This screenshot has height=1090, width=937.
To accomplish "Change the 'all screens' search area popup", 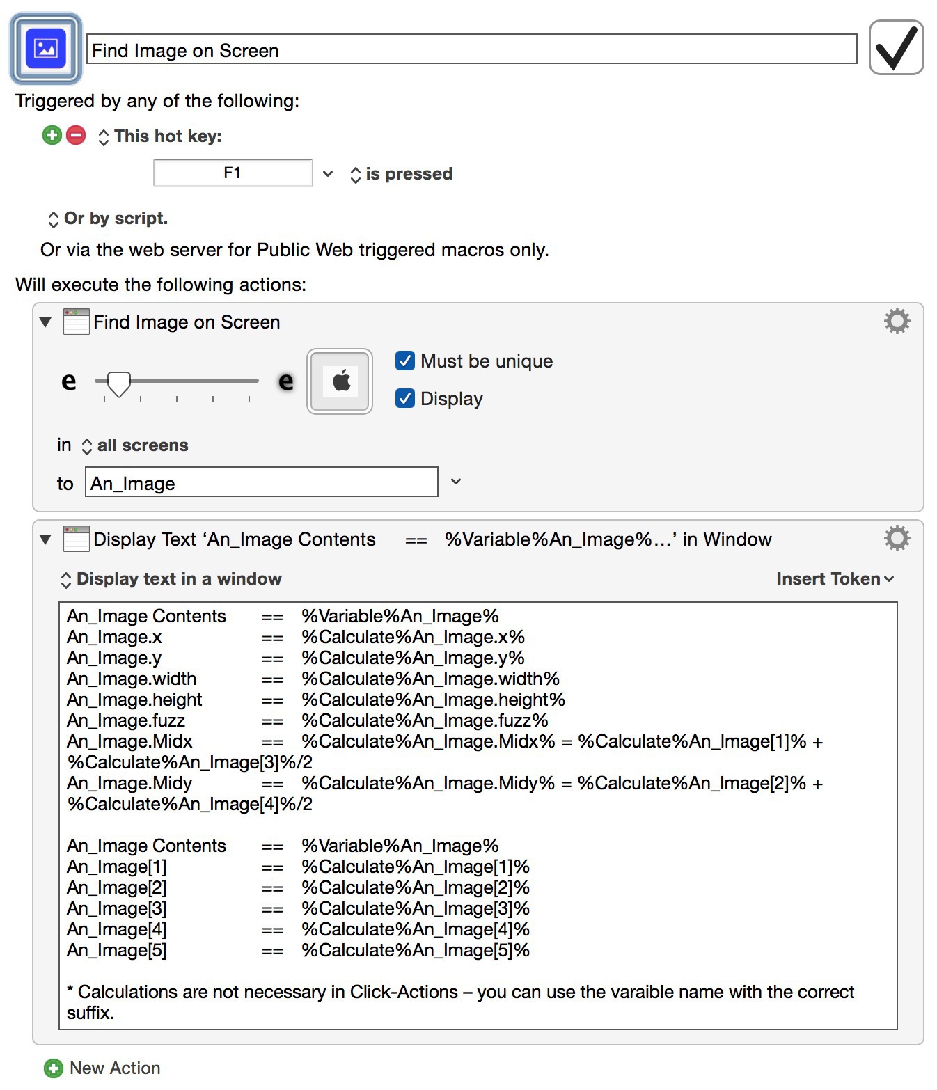I will coord(135,445).
